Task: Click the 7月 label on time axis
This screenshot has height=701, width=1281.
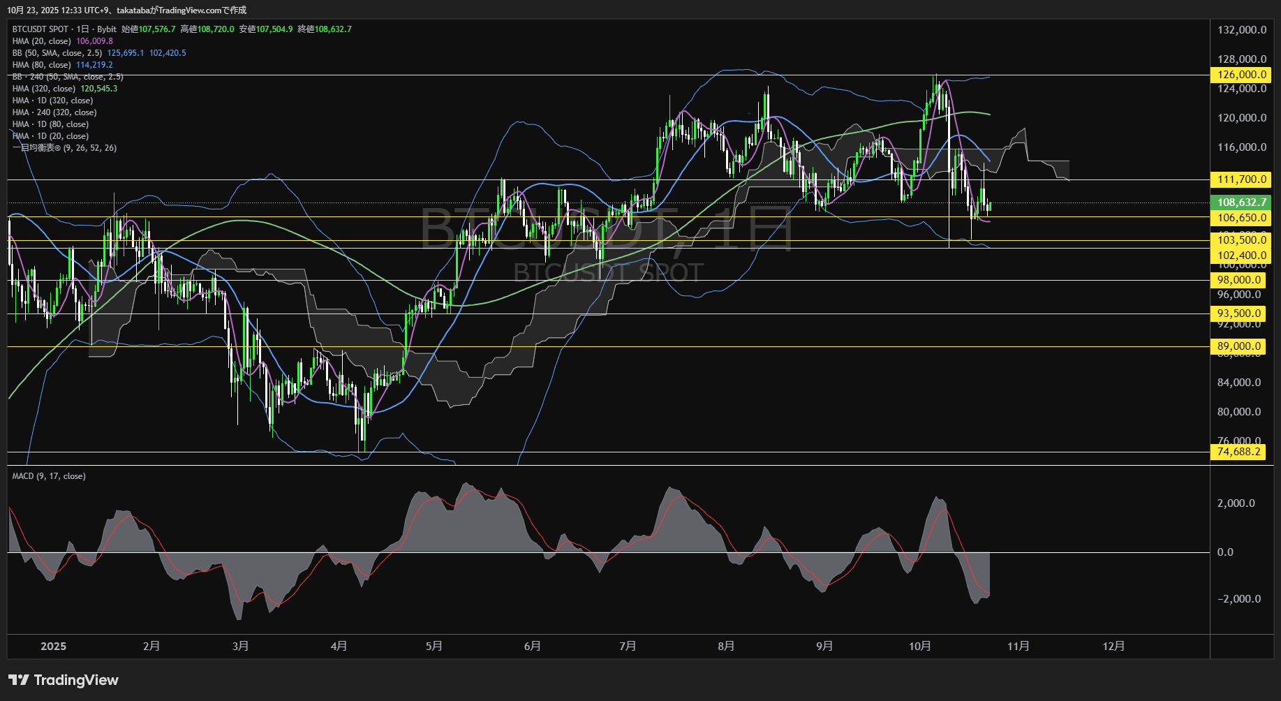Action: coord(627,646)
